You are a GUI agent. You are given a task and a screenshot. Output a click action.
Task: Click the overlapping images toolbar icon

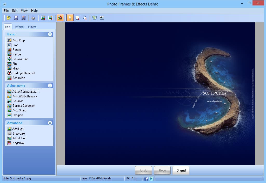click(x=95, y=18)
